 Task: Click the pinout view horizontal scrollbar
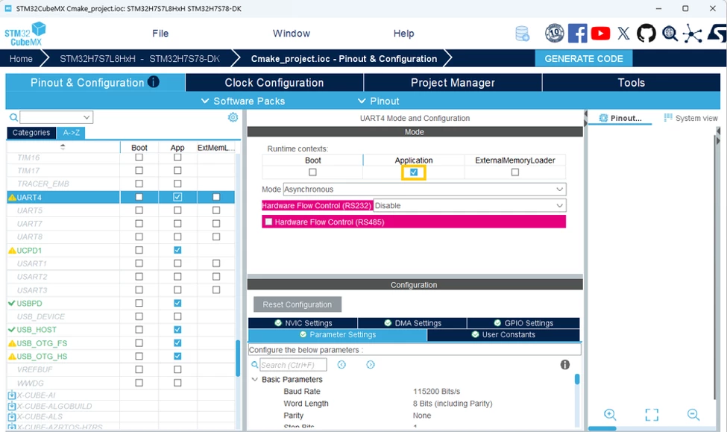pos(602,428)
